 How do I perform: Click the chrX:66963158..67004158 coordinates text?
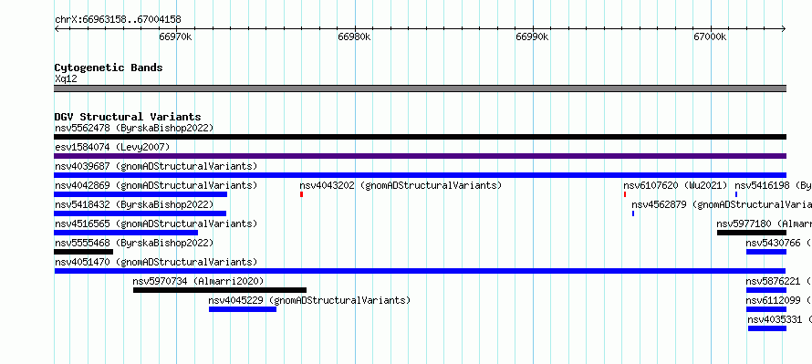[118, 20]
